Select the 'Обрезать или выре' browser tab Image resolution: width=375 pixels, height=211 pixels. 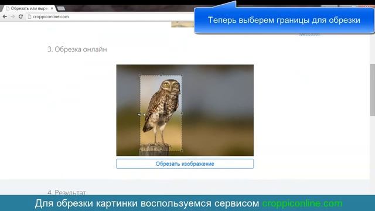point(29,8)
